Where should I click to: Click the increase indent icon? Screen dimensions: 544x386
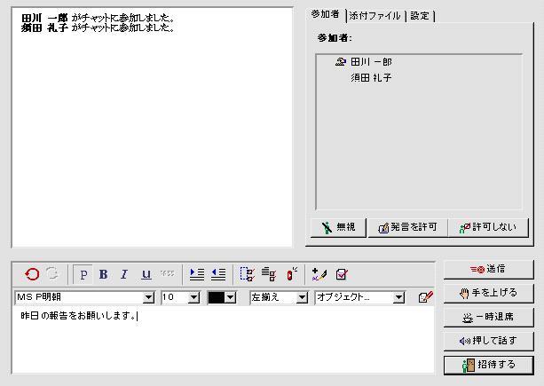[197, 274]
